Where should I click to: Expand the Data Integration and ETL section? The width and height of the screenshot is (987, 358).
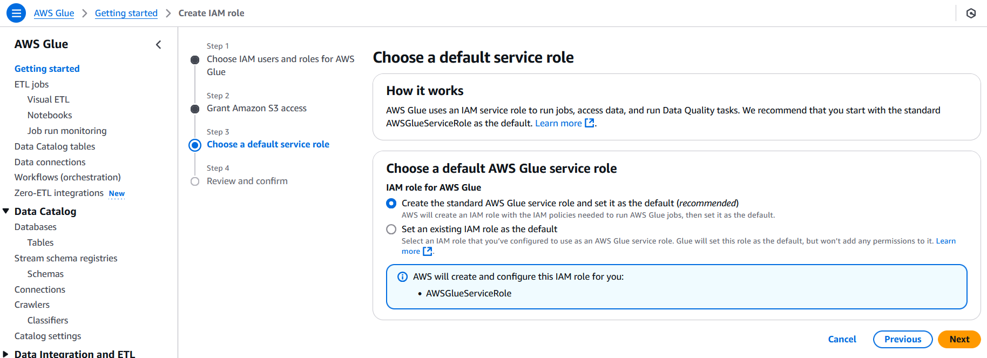point(6,354)
